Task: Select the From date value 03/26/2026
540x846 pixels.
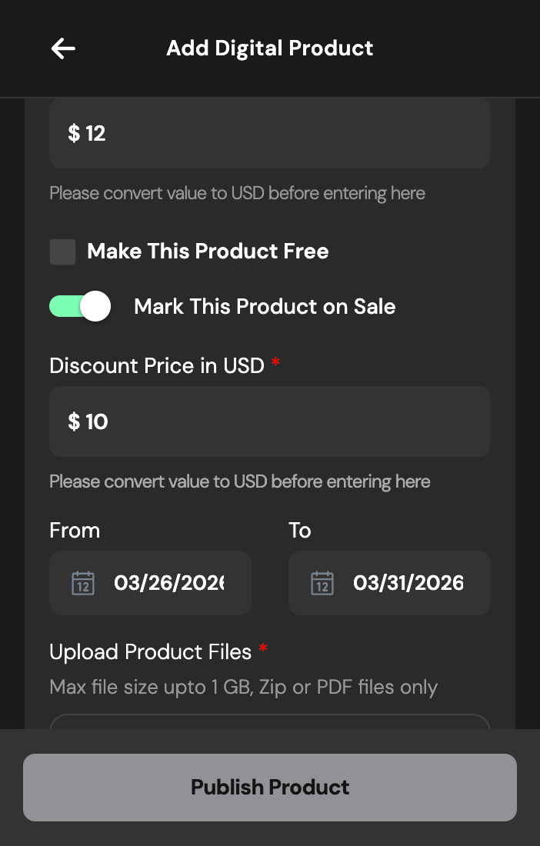Action: (x=169, y=583)
